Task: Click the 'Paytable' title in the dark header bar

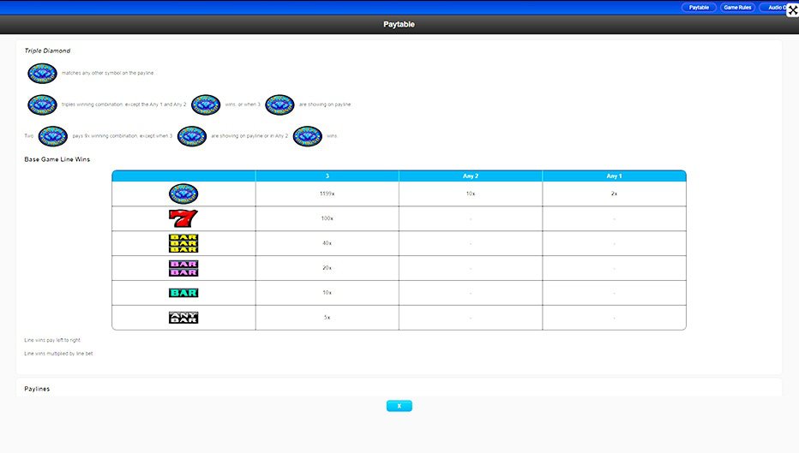Action: 399,25
